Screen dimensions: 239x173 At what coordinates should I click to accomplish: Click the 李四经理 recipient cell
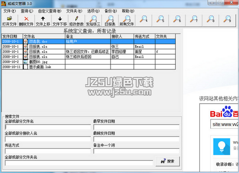coord(122,52)
